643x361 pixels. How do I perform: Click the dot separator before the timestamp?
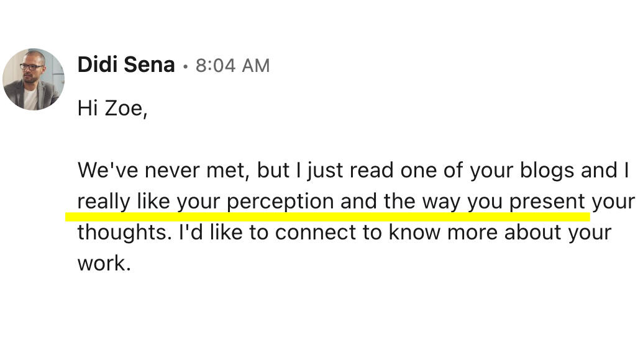click(x=185, y=66)
